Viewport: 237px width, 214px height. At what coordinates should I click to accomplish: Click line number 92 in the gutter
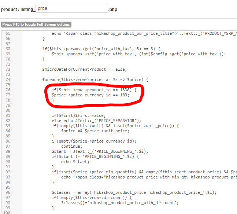coord(8,172)
